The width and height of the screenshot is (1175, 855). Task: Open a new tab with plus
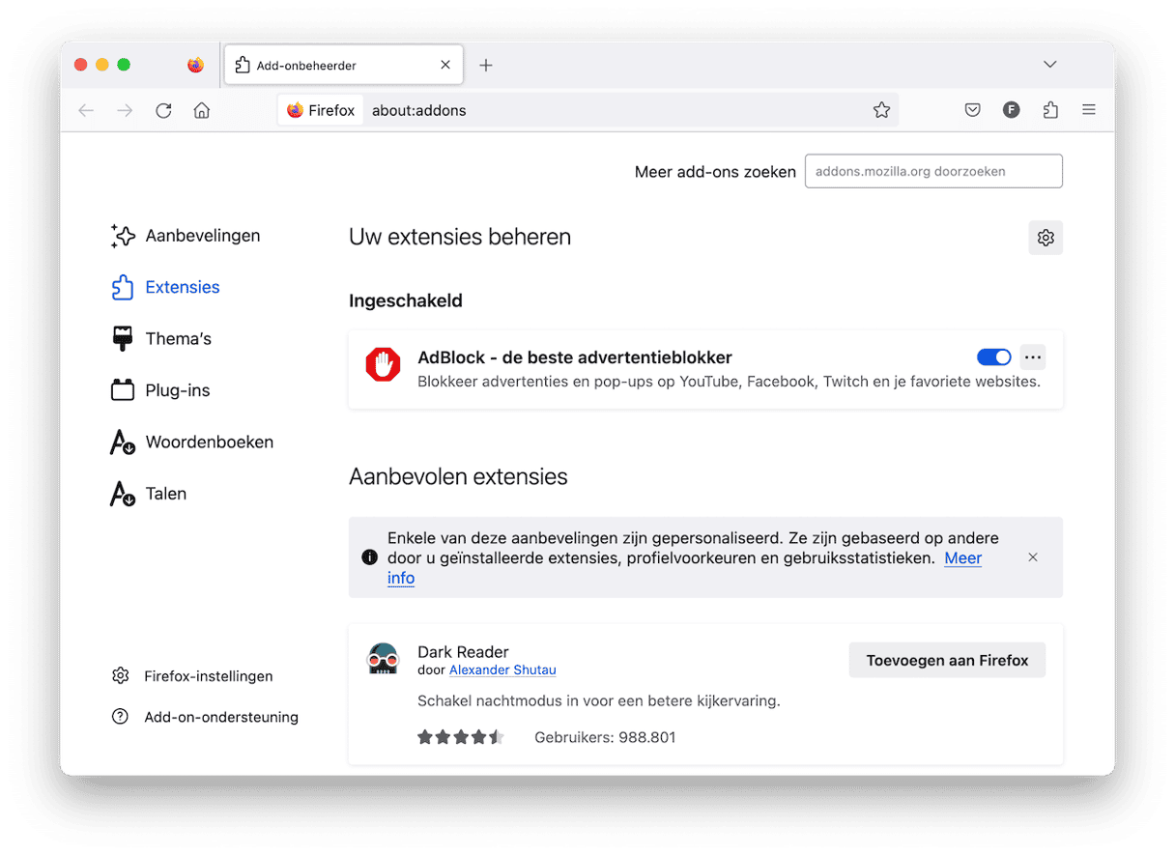point(486,65)
